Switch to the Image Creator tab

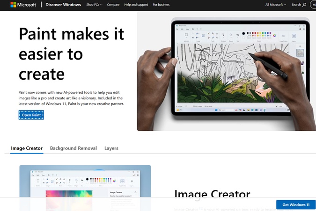pyautogui.click(x=27, y=148)
